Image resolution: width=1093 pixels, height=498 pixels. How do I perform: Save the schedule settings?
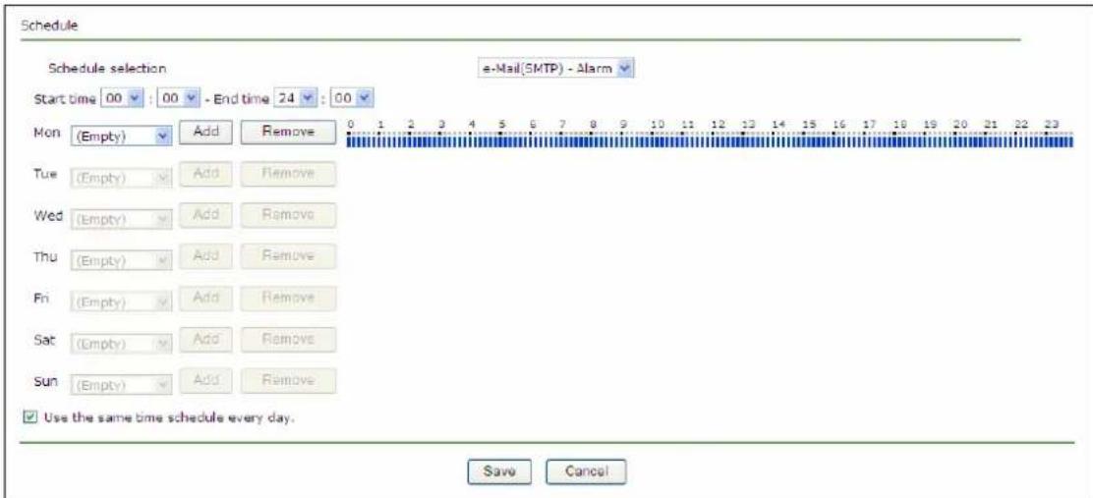coord(499,471)
